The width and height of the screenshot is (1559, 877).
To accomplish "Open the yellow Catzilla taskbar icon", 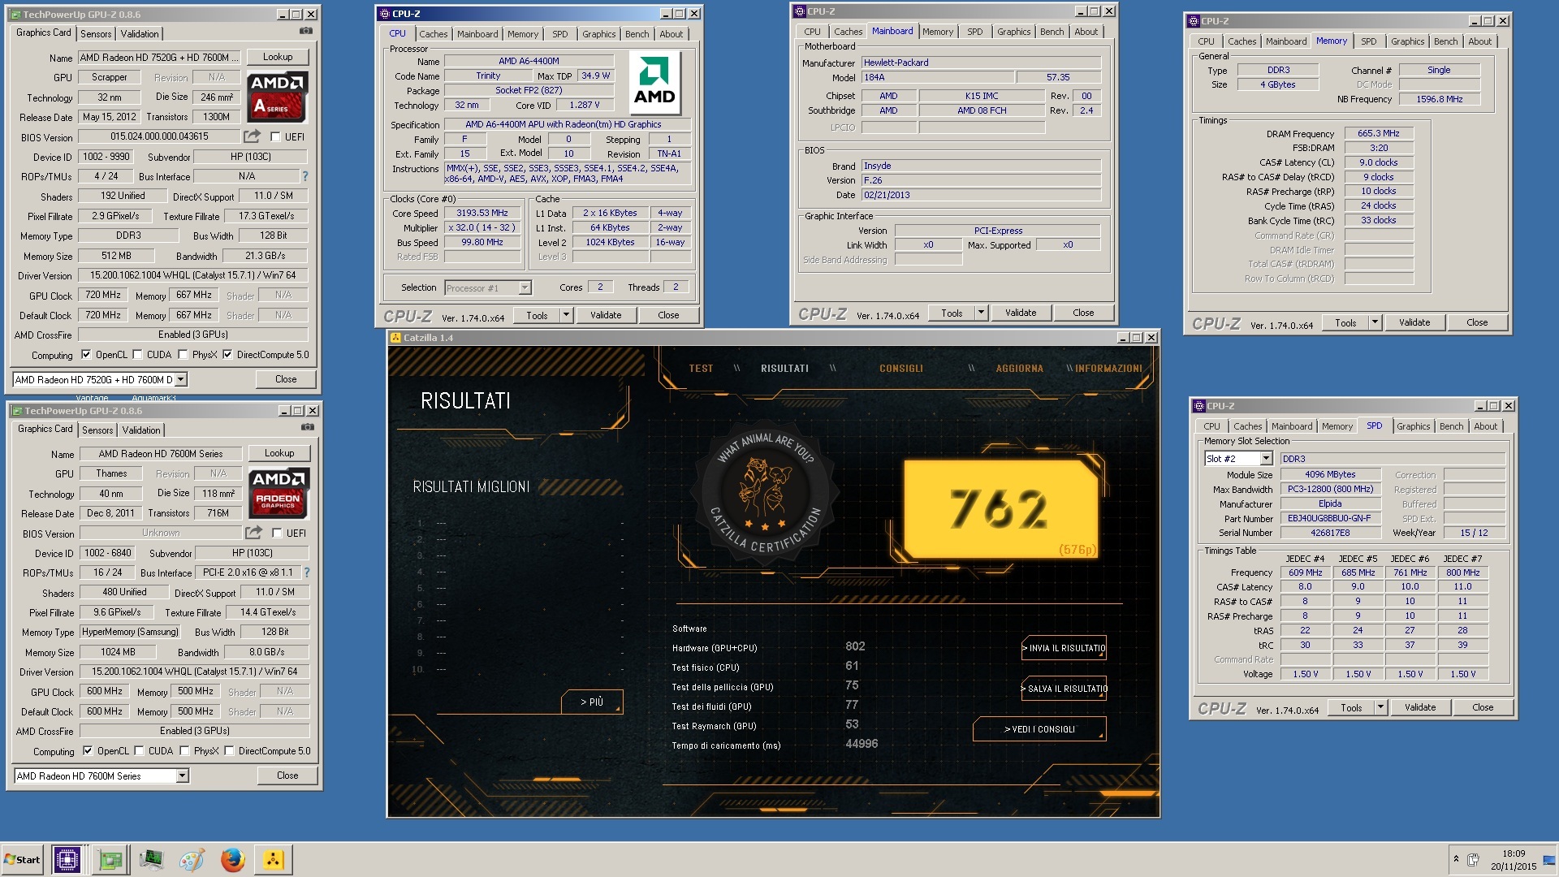I will 274,859.
